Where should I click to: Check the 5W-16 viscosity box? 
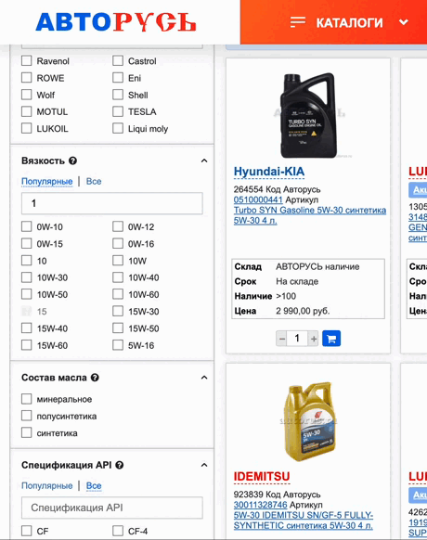tap(118, 345)
